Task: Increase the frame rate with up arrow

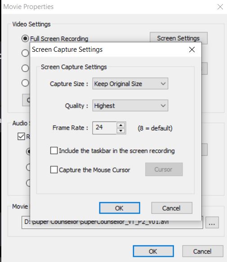Action: click(121, 125)
